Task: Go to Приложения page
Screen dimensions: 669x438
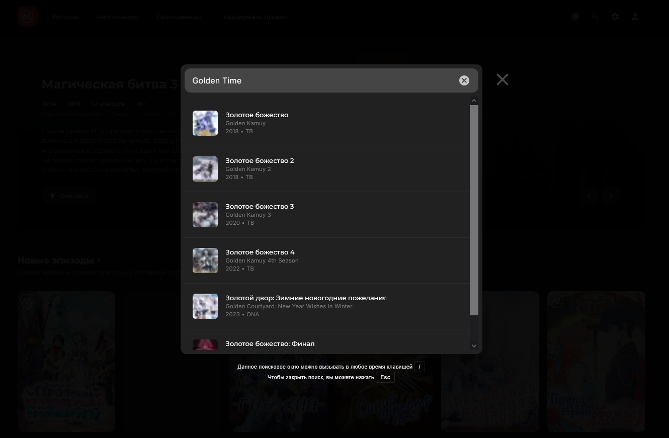Action: [x=179, y=17]
